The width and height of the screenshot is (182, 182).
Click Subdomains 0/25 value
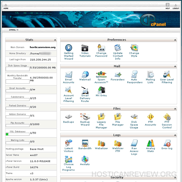(x=33, y=98)
